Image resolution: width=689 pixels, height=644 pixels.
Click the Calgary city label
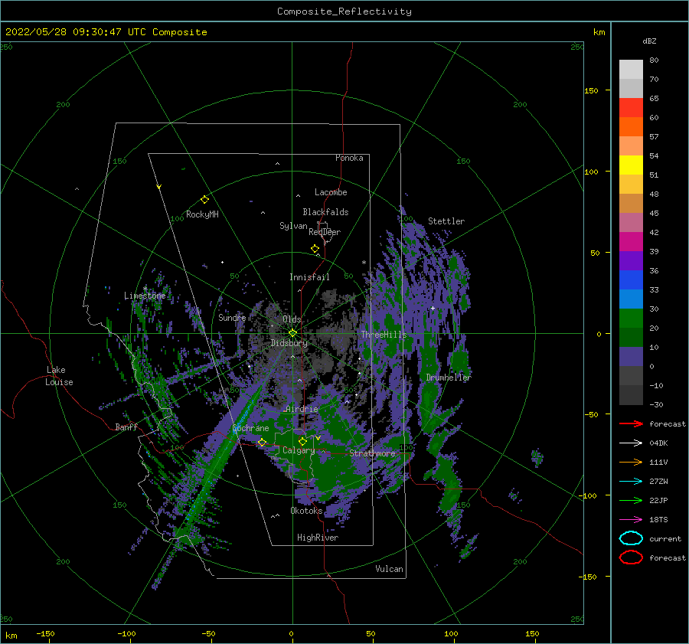pyautogui.click(x=299, y=450)
